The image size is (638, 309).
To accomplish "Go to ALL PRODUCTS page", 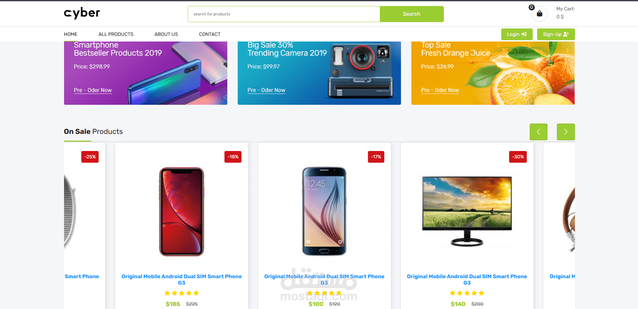I will pyautogui.click(x=116, y=34).
